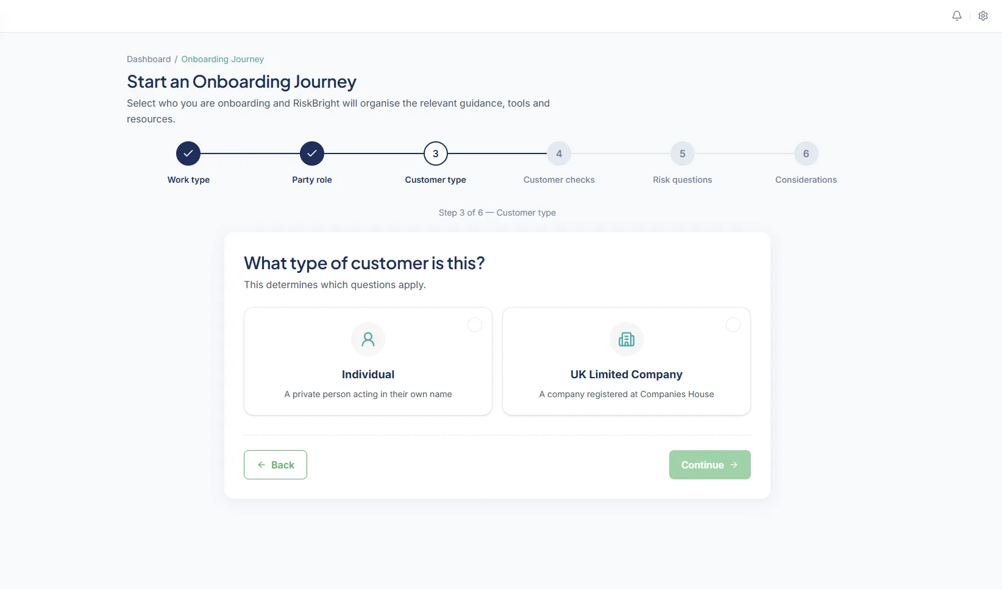1002x589 pixels.
Task: Click 'This determines which questions apply.' text
Action: coord(335,284)
